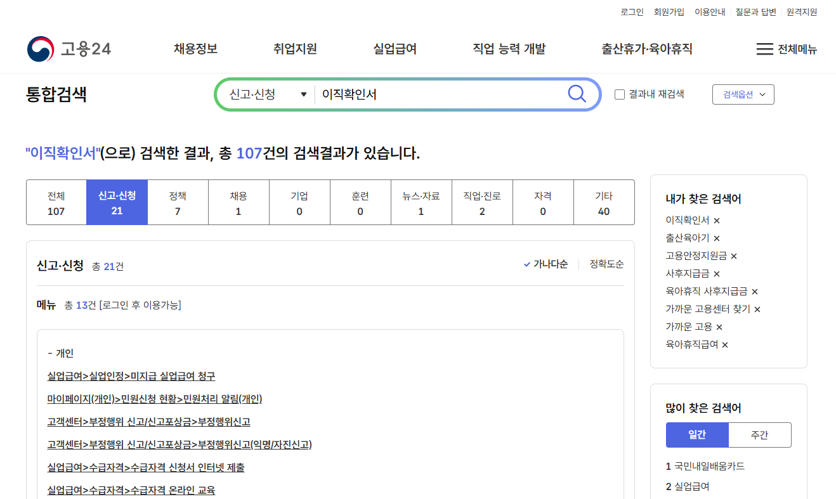Screen dimensions: 836x499
Task: Open the 고객센터 부정행위신고 link
Action: pyautogui.click(x=148, y=422)
